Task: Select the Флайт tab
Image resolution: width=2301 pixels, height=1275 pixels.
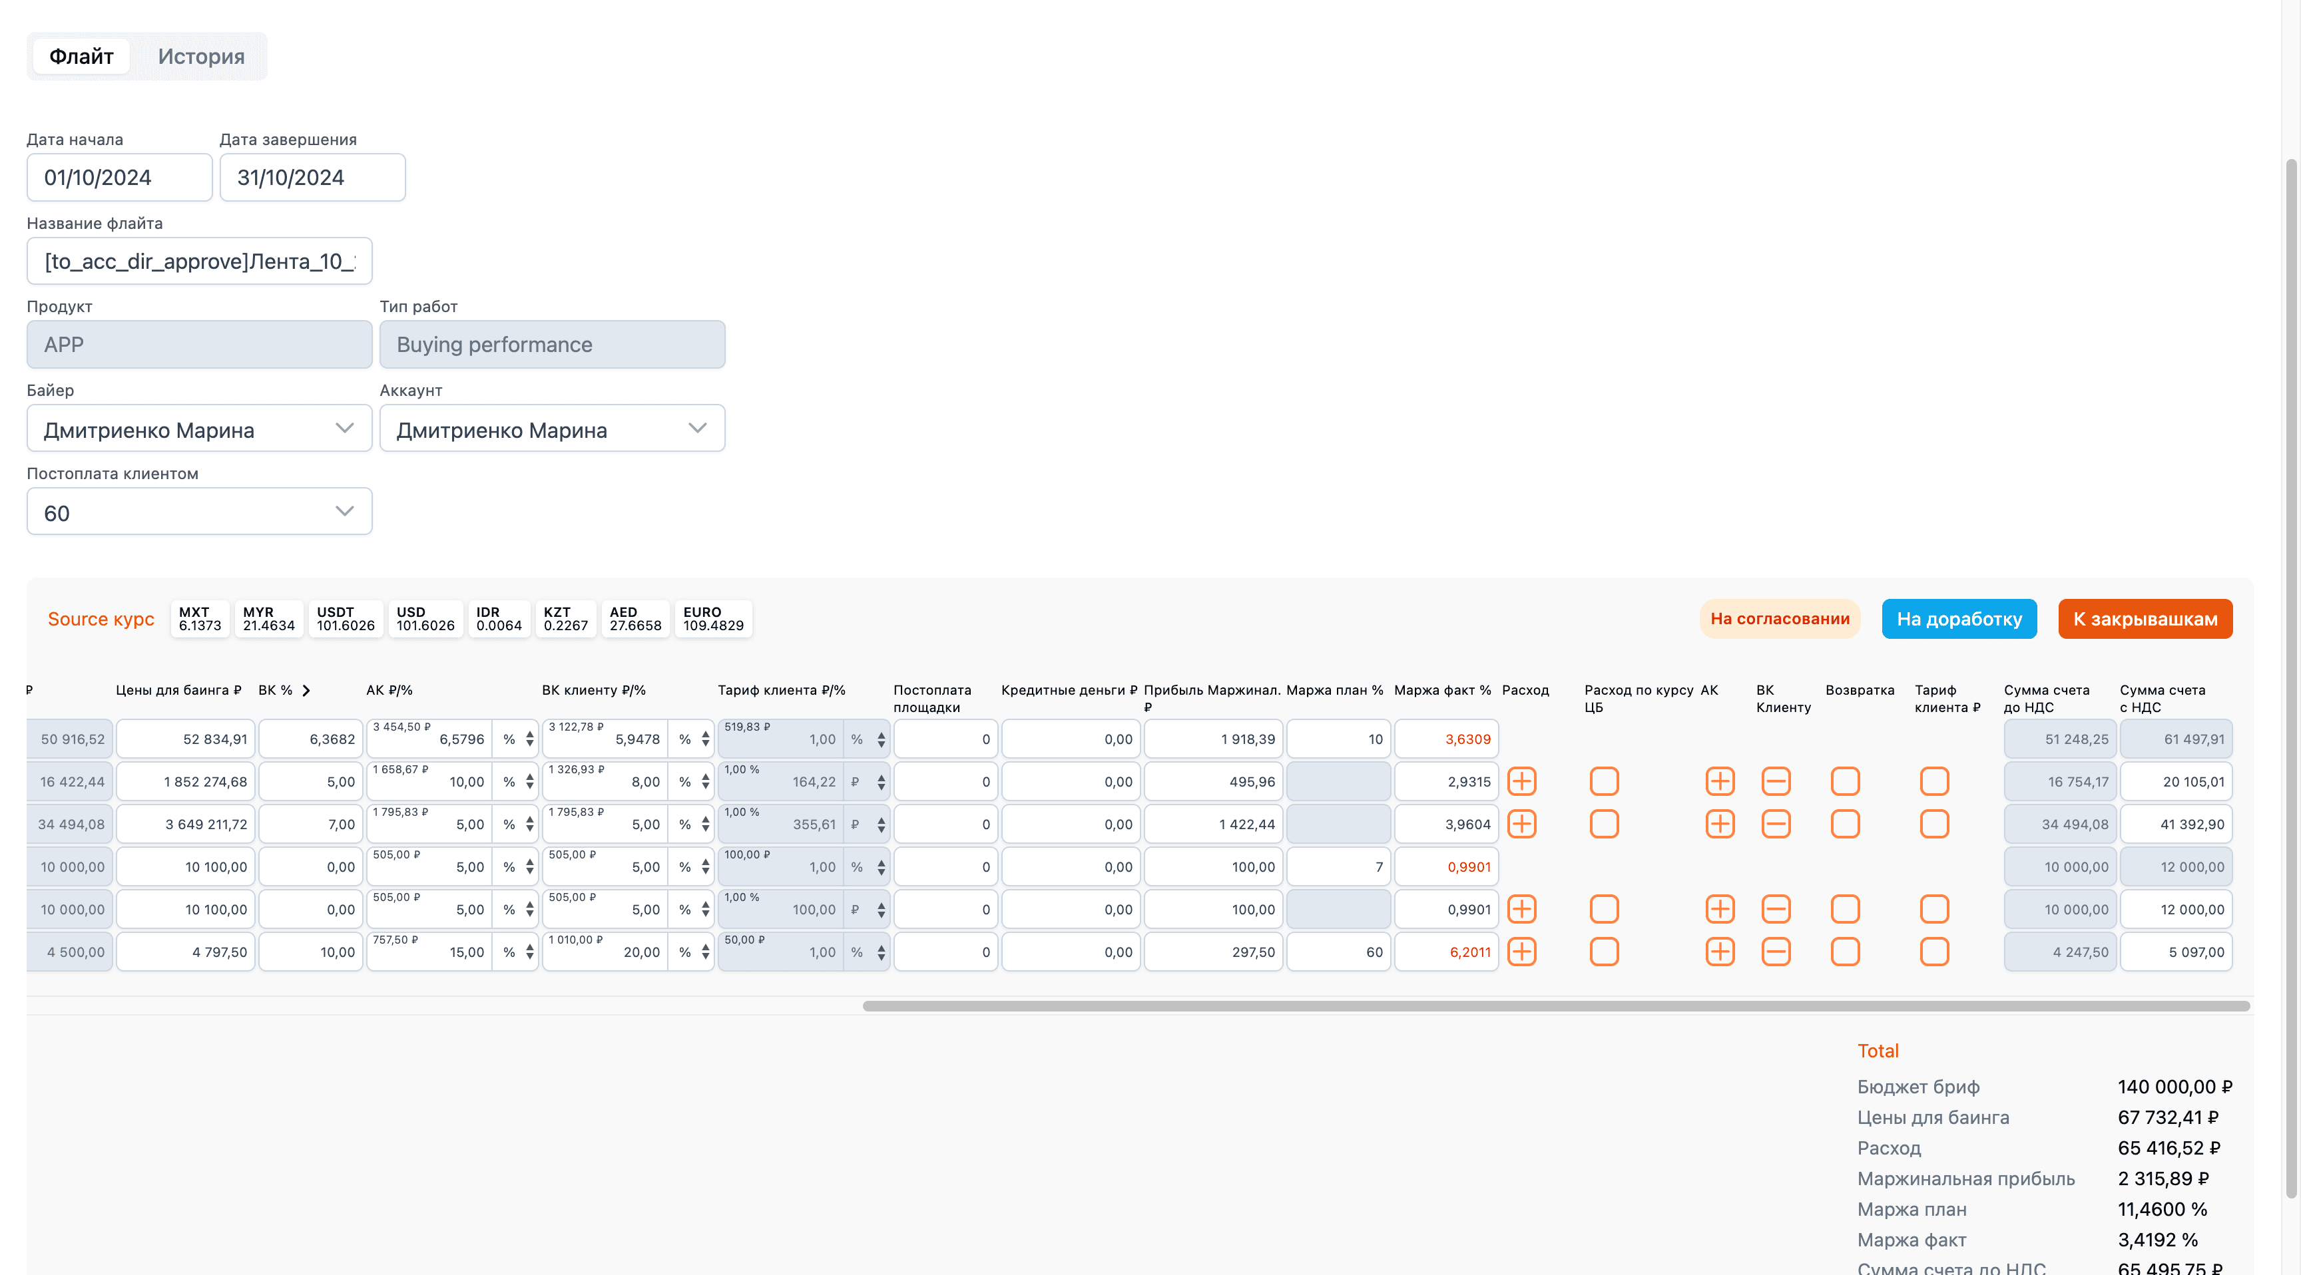Action: tap(81, 57)
